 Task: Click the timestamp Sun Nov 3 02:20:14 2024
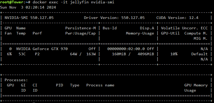tap(28, 7)
